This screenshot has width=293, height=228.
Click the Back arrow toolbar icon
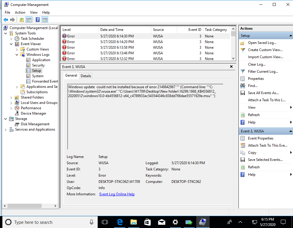click(x=6, y=20)
